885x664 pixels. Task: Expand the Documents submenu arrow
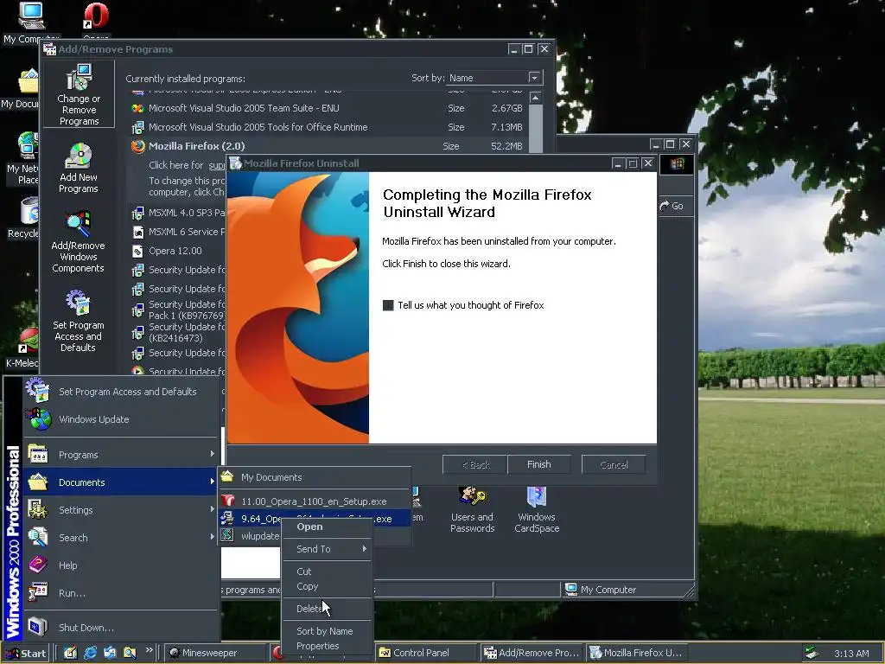[x=213, y=482]
